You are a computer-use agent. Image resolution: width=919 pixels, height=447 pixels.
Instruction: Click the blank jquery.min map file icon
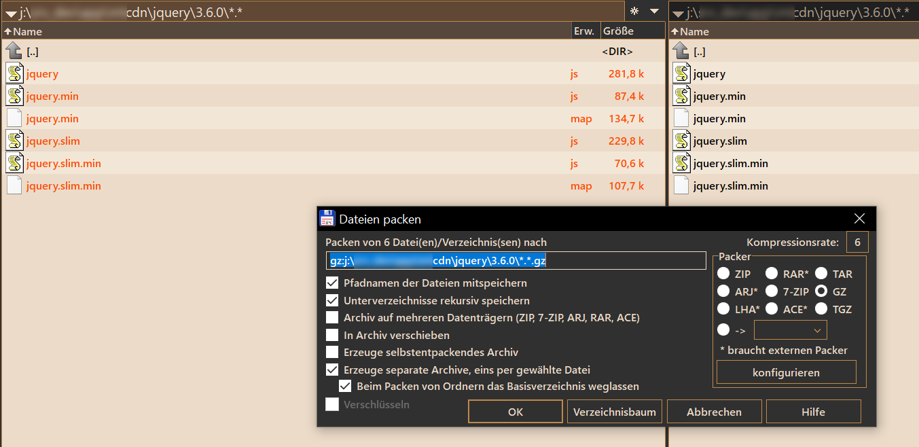(15, 118)
